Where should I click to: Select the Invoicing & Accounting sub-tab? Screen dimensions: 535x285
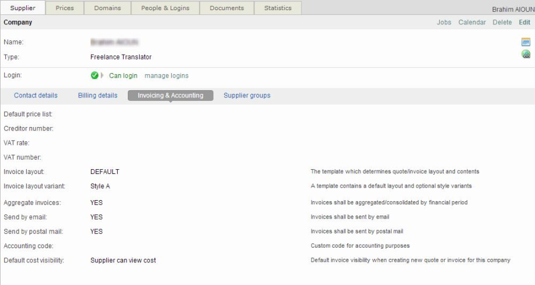pos(171,96)
